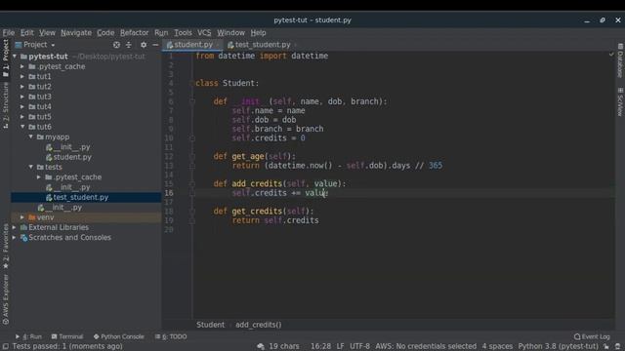
Task: Expand the tut3 folder
Action: (22, 97)
